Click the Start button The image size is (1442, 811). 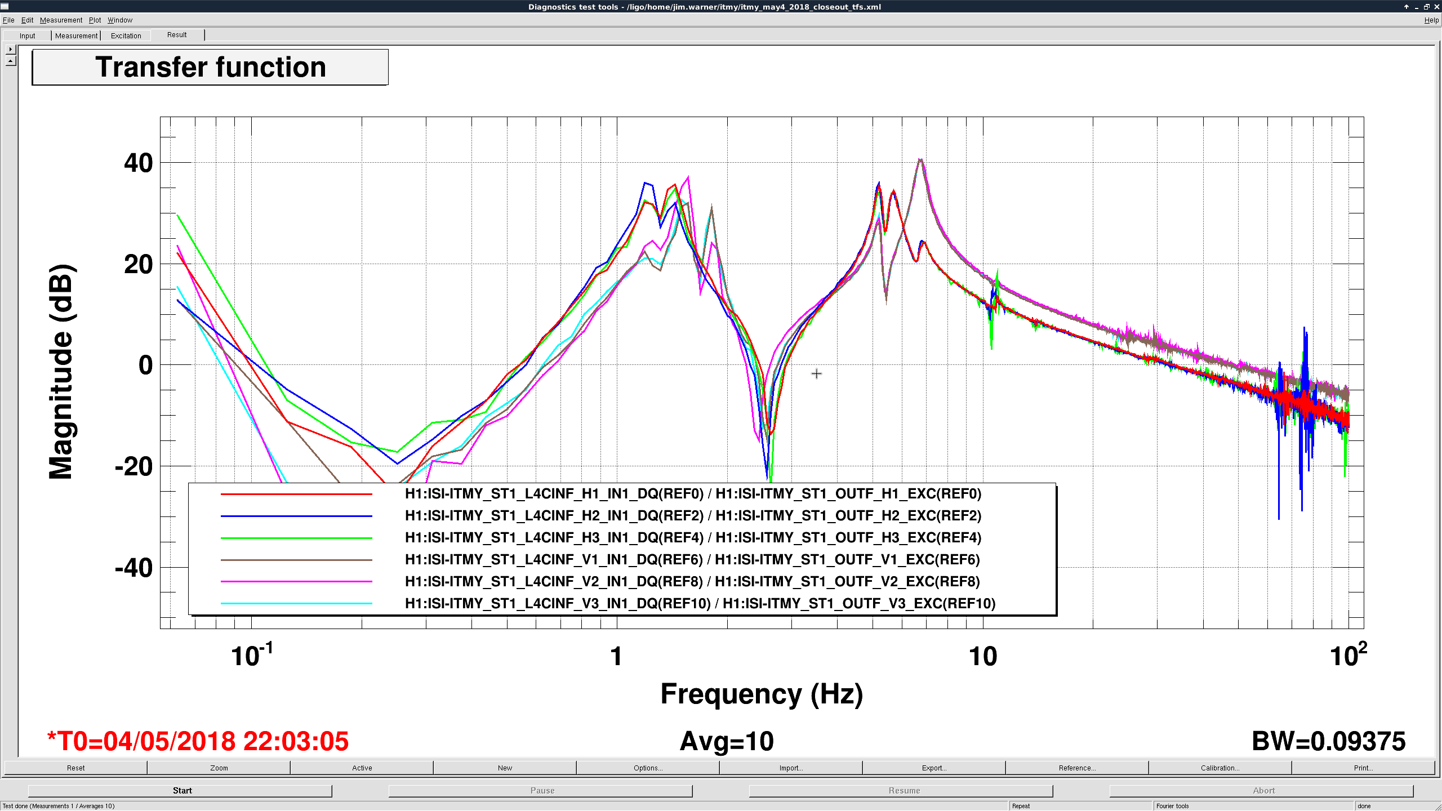coord(181,791)
